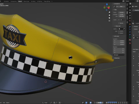The height and width of the screenshot is (104, 139).
Task: Open the overlays toggle in viewport header
Action: [x=91, y=103]
